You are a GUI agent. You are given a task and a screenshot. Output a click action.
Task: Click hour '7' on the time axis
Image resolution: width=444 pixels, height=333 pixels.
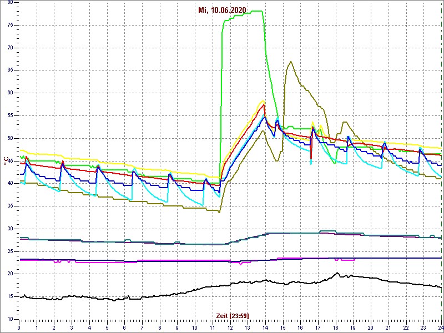(142, 328)
